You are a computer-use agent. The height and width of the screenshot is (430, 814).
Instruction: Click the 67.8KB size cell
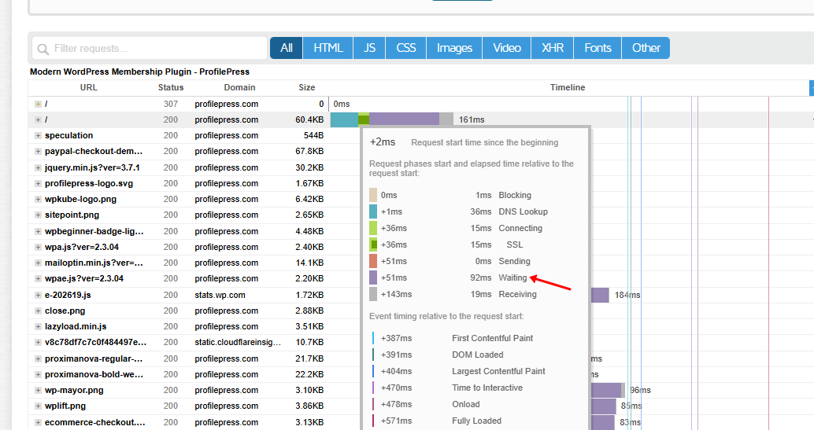[x=309, y=152]
